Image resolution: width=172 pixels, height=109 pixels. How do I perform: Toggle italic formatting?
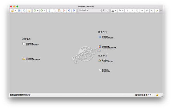coord(132,11)
